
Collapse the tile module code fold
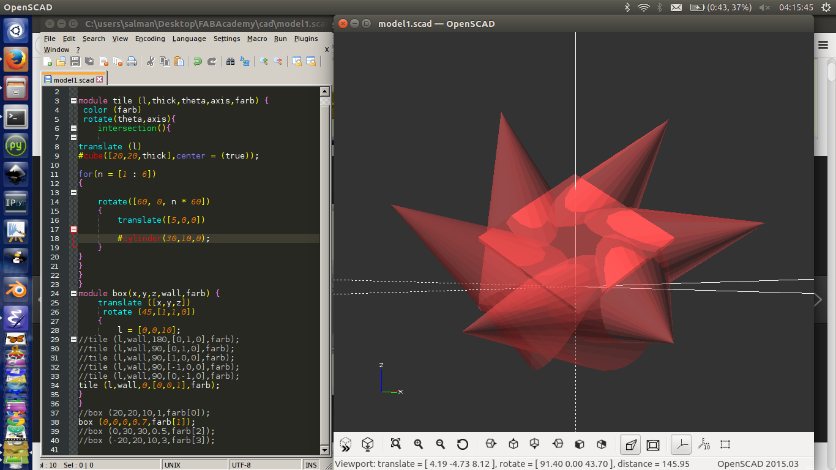(73, 100)
